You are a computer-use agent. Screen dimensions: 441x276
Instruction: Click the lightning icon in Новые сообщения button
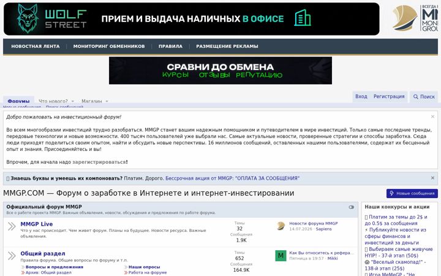pyautogui.click(x=392, y=193)
